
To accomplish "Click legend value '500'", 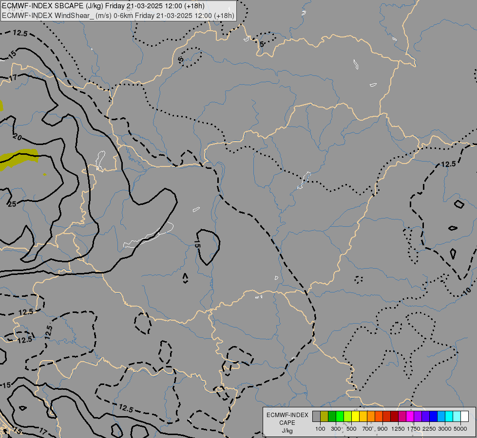I will click(x=351, y=429).
